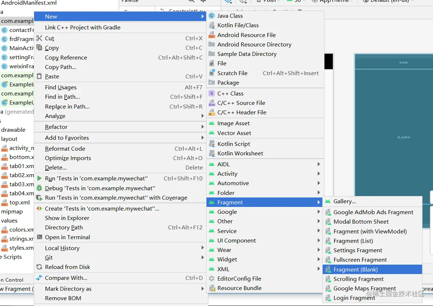Viewport: 433px width, 306px height.
Task: Select weixinFragment class in tree
Action: tap(21, 66)
